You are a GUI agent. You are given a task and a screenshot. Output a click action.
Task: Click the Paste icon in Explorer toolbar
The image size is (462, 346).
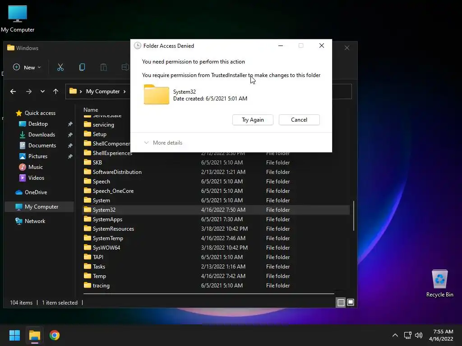tap(104, 68)
